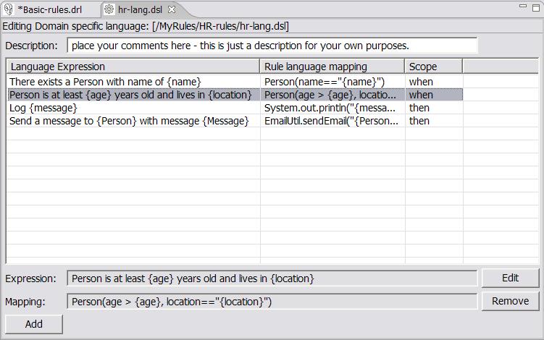Click the Expression field
Image resolution: width=544 pixels, height=340 pixels.
coord(272,279)
